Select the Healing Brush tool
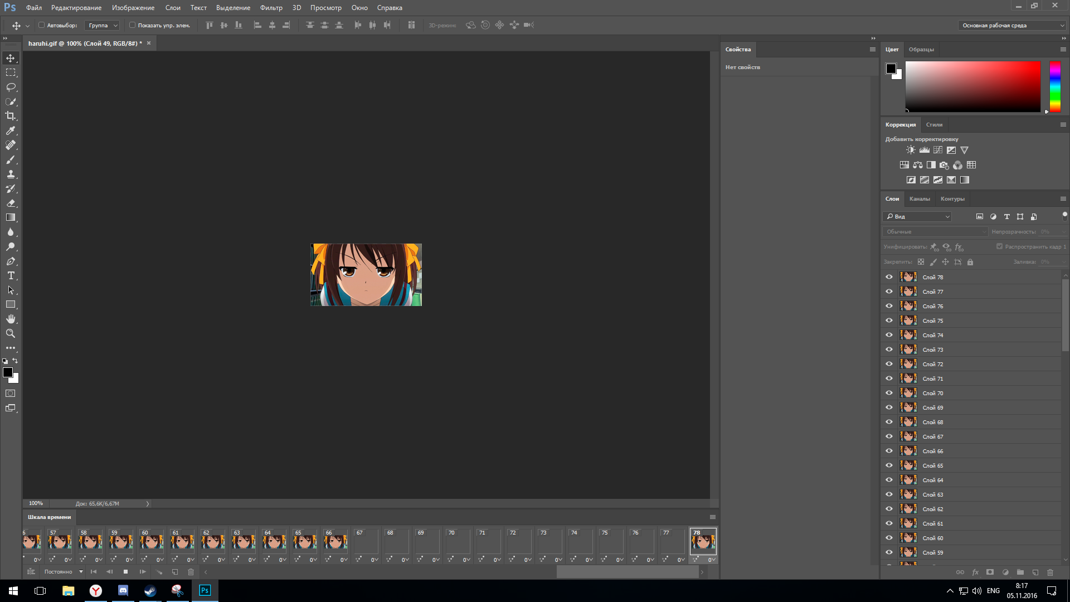Screen dimensions: 1070x602 [11, 145]
